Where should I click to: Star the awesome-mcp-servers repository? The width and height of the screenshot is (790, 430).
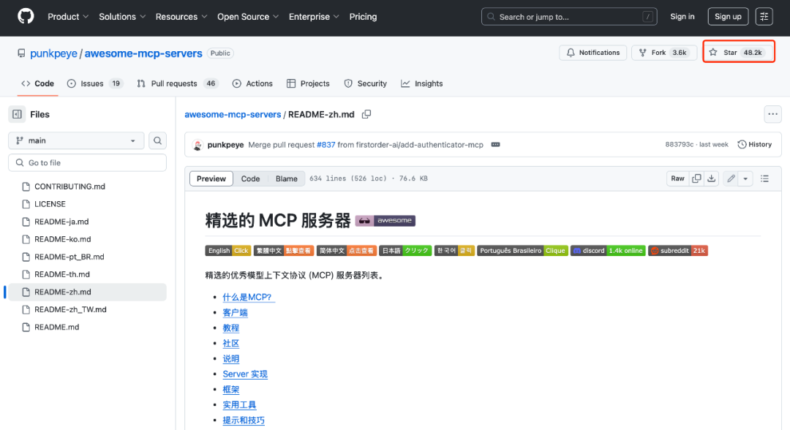(x=738, y=53)
